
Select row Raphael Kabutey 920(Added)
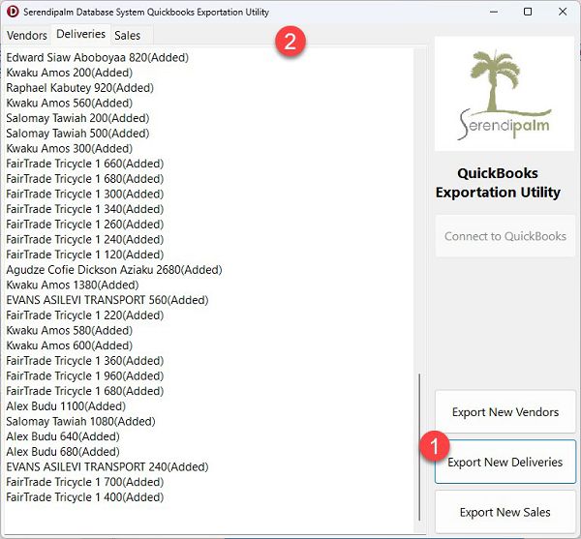tap(79, 88)
